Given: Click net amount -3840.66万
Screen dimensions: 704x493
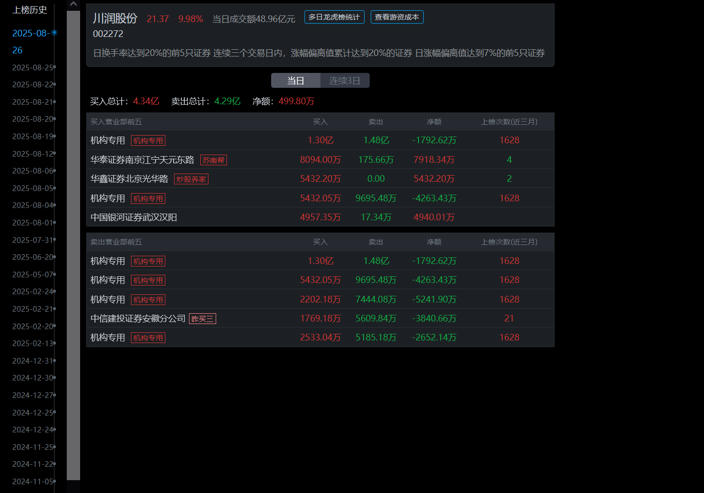Looking at the screenshot, I should click(x=434, y=318).
